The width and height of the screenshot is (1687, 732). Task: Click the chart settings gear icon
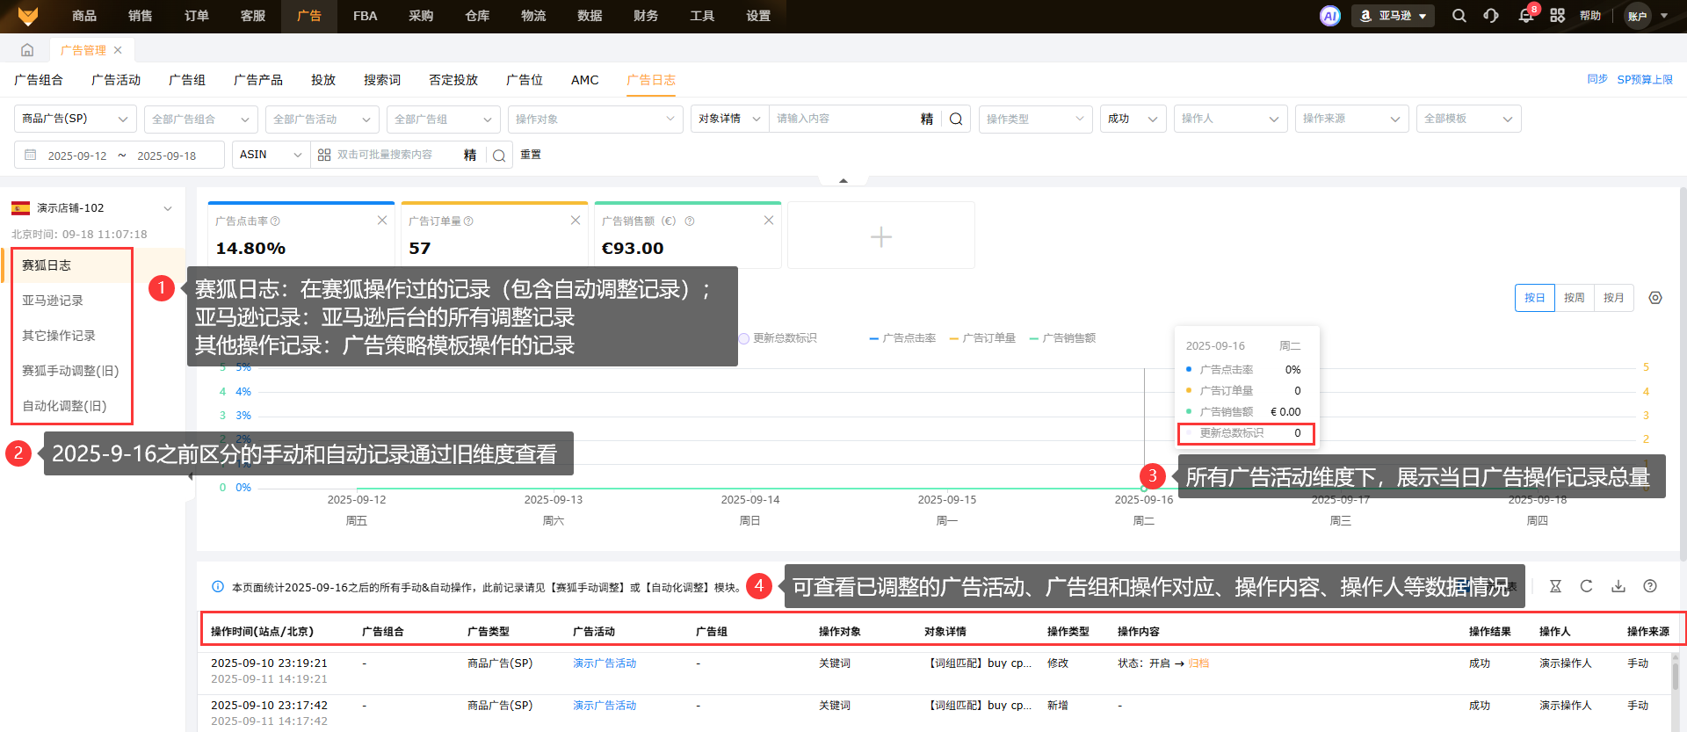coord(1654,298)
